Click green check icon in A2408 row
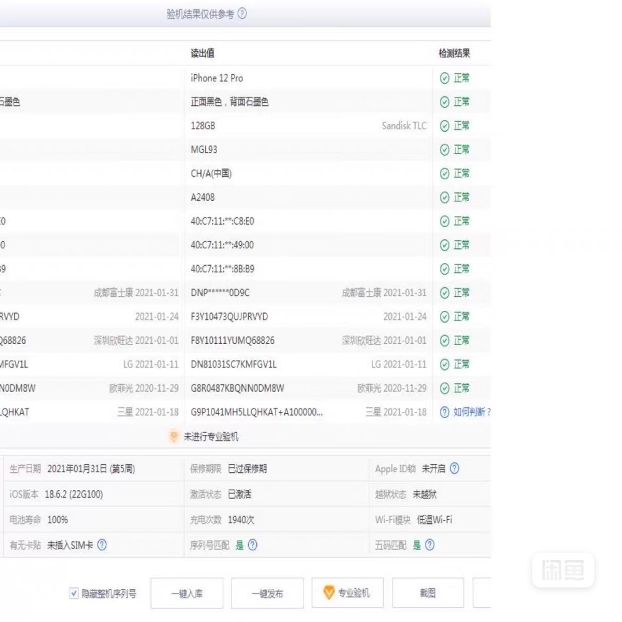The width and height of the screenshot is (622, 622). 445,197
